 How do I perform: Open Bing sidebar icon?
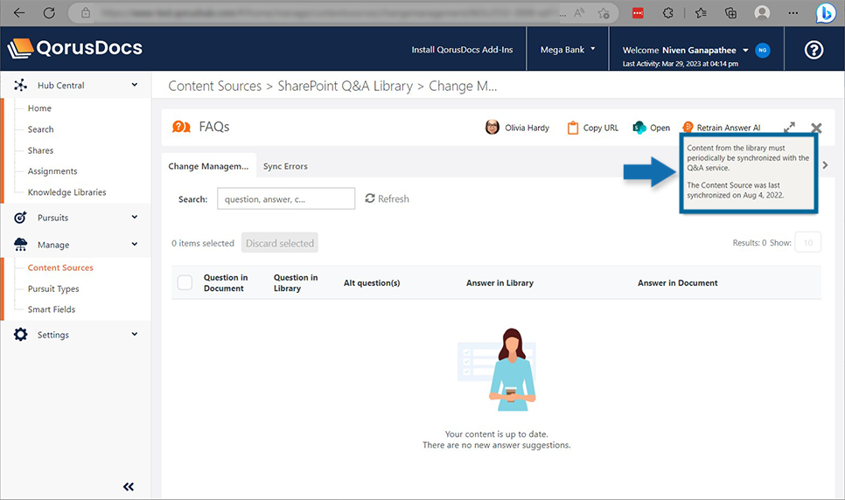tap(825, 13)
